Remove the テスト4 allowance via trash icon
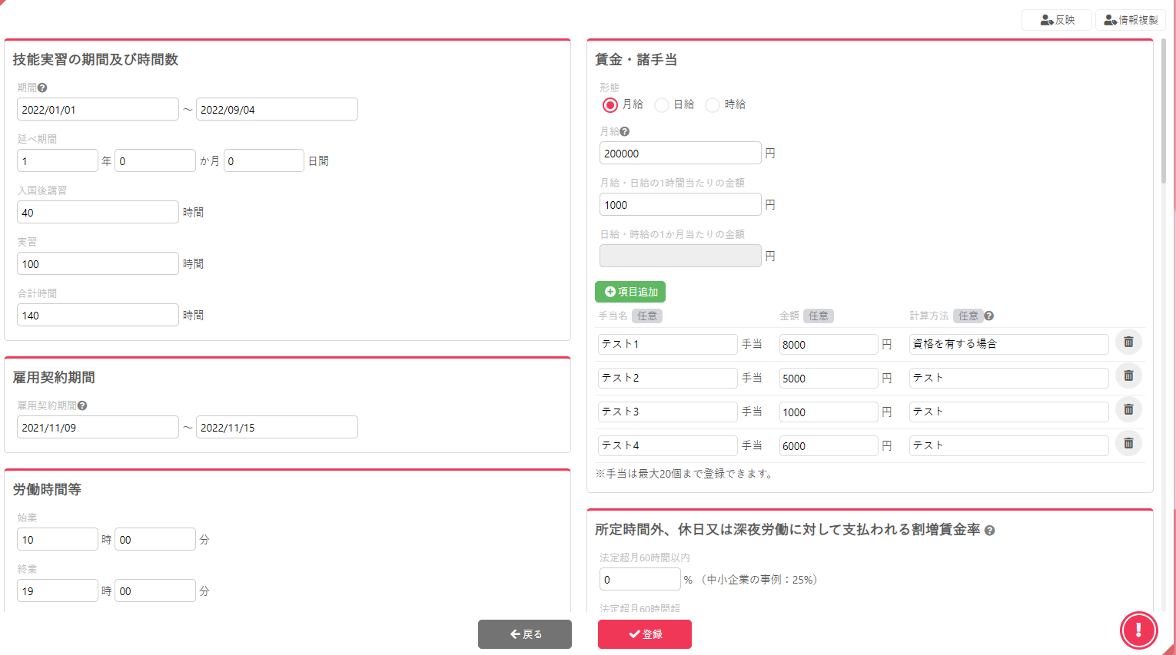Image resolution: width=1176 pixels, height=655 pixels. click(1128, 444)
